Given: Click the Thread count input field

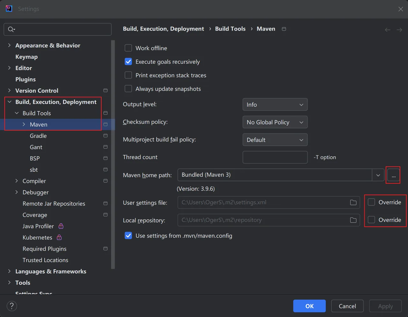Looking at the screenshot, I should click(x=275, y=157).
